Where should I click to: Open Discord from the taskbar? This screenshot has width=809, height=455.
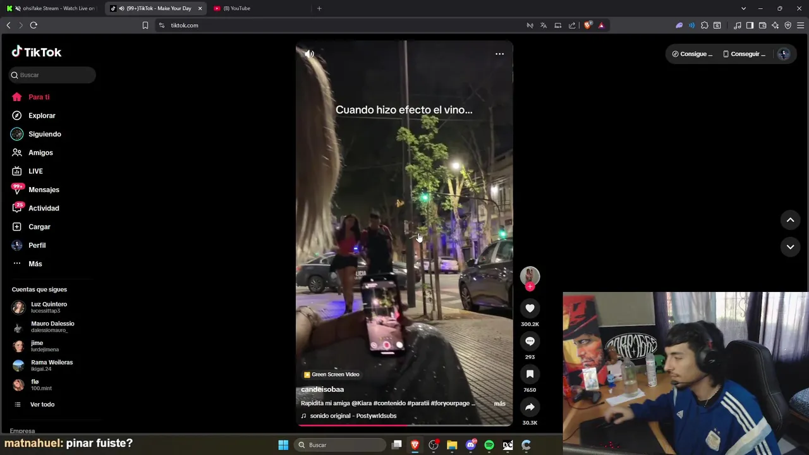470,445
